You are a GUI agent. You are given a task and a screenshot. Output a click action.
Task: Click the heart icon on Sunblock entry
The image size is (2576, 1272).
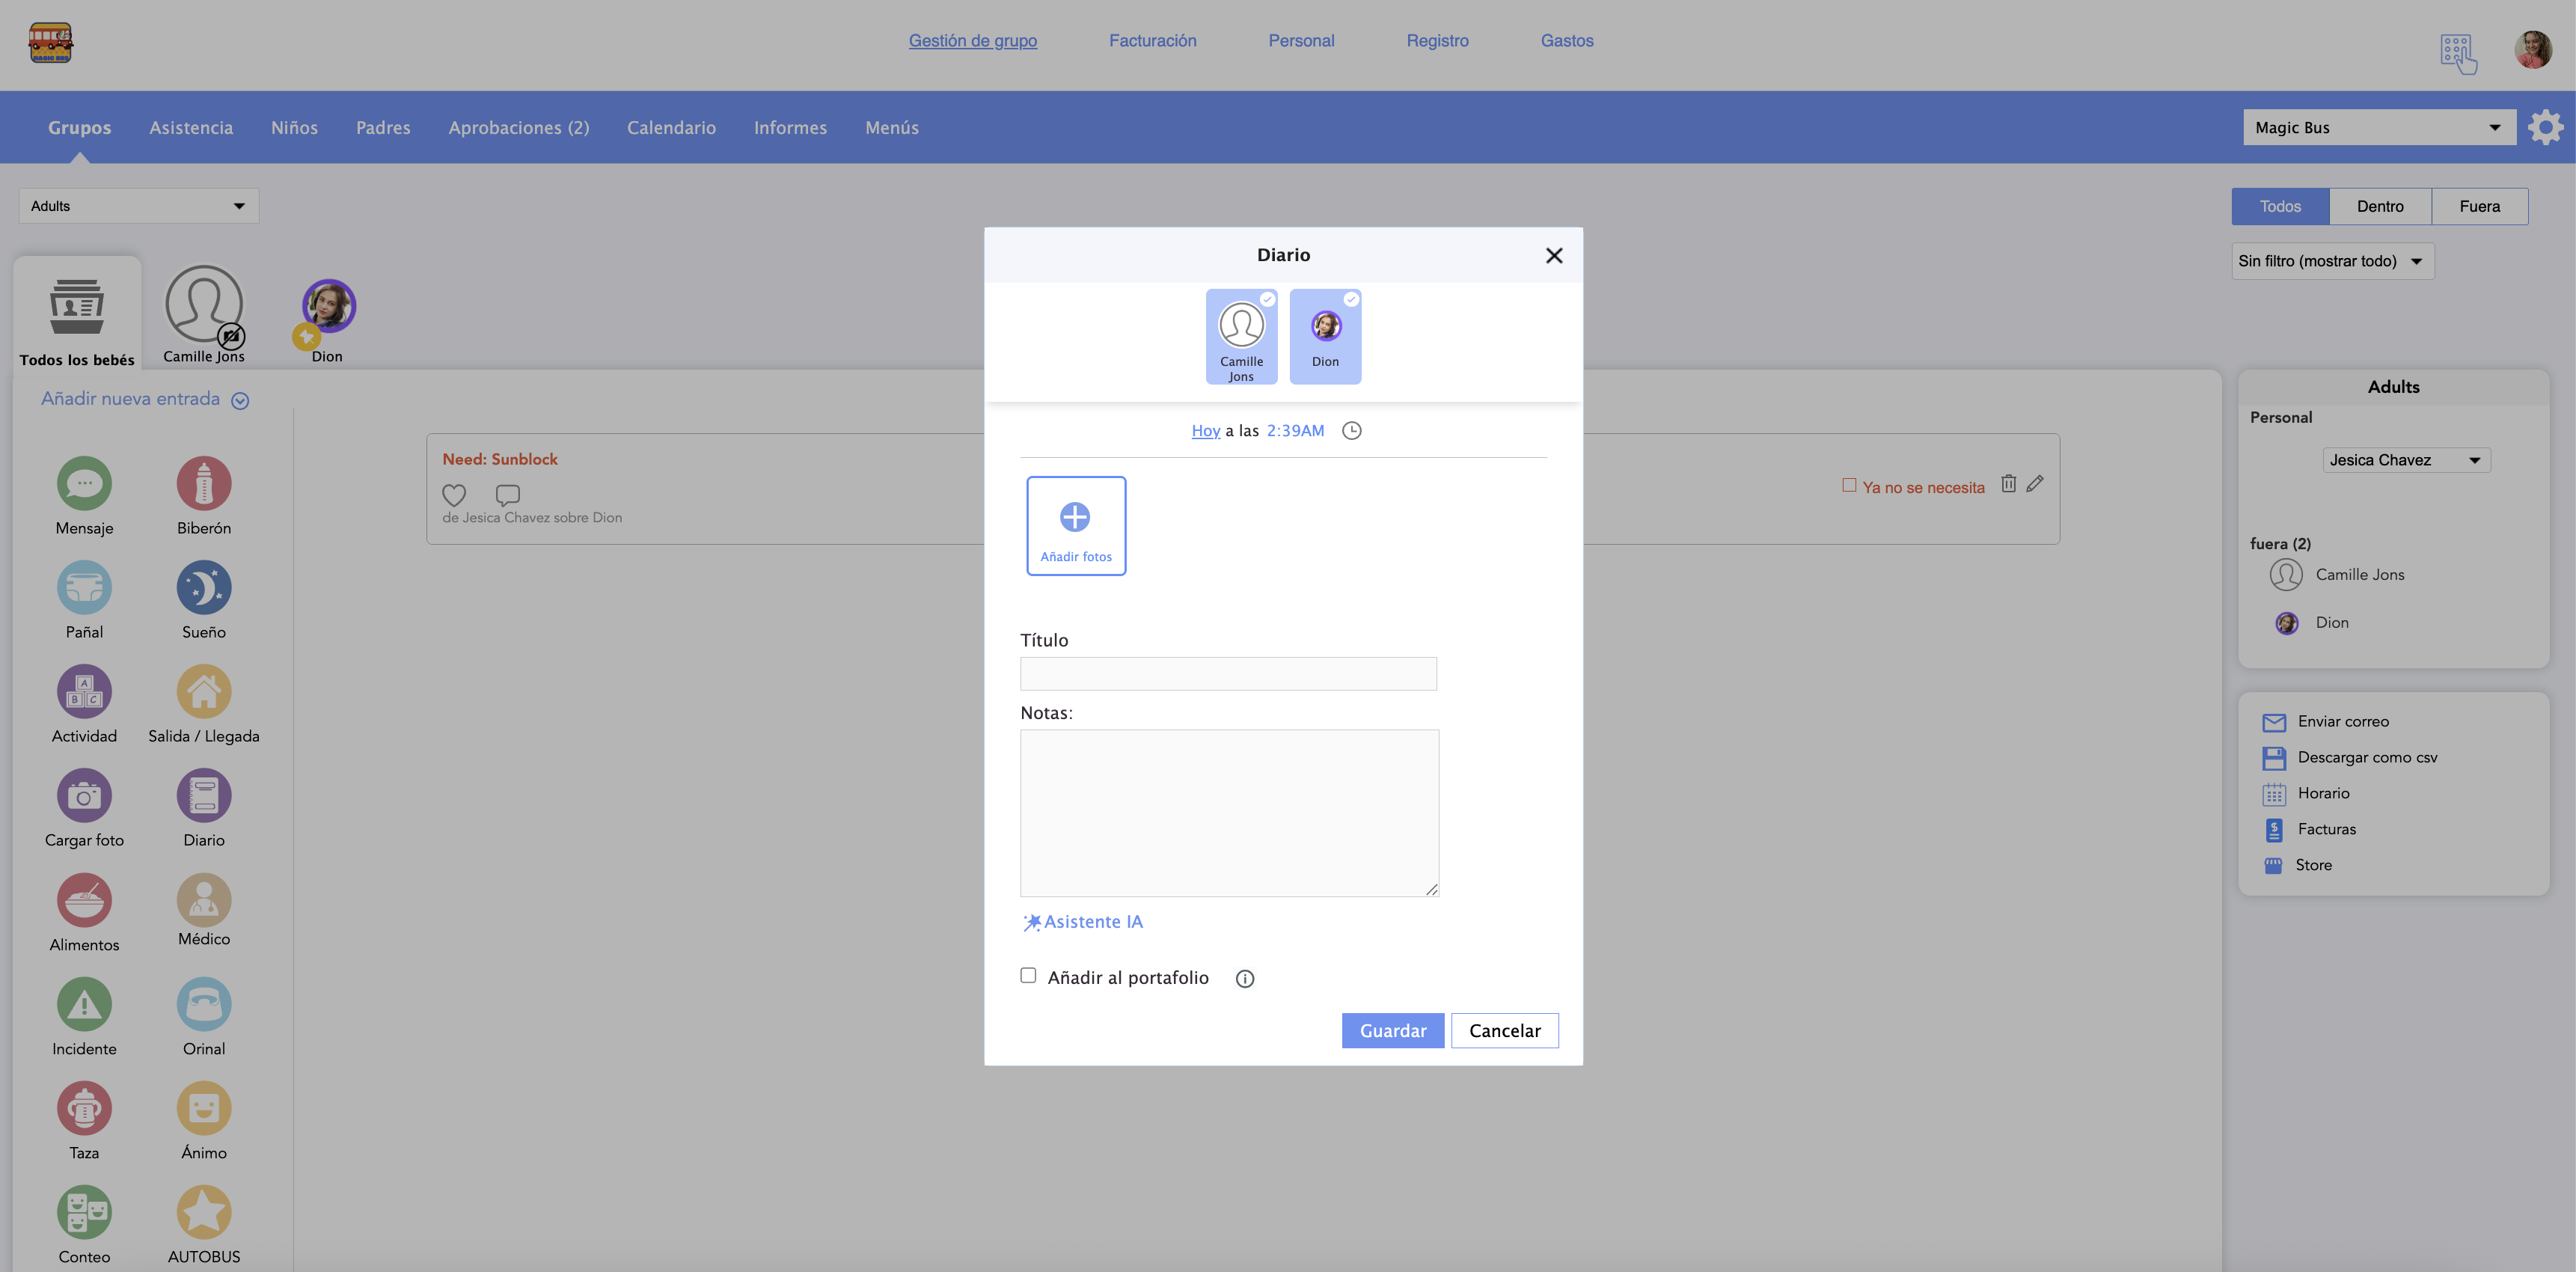[454, 495]
